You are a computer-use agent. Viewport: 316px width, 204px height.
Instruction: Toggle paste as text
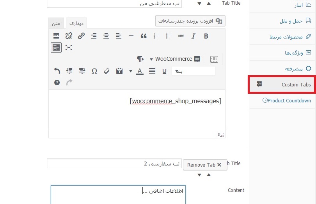click(119, 71)
